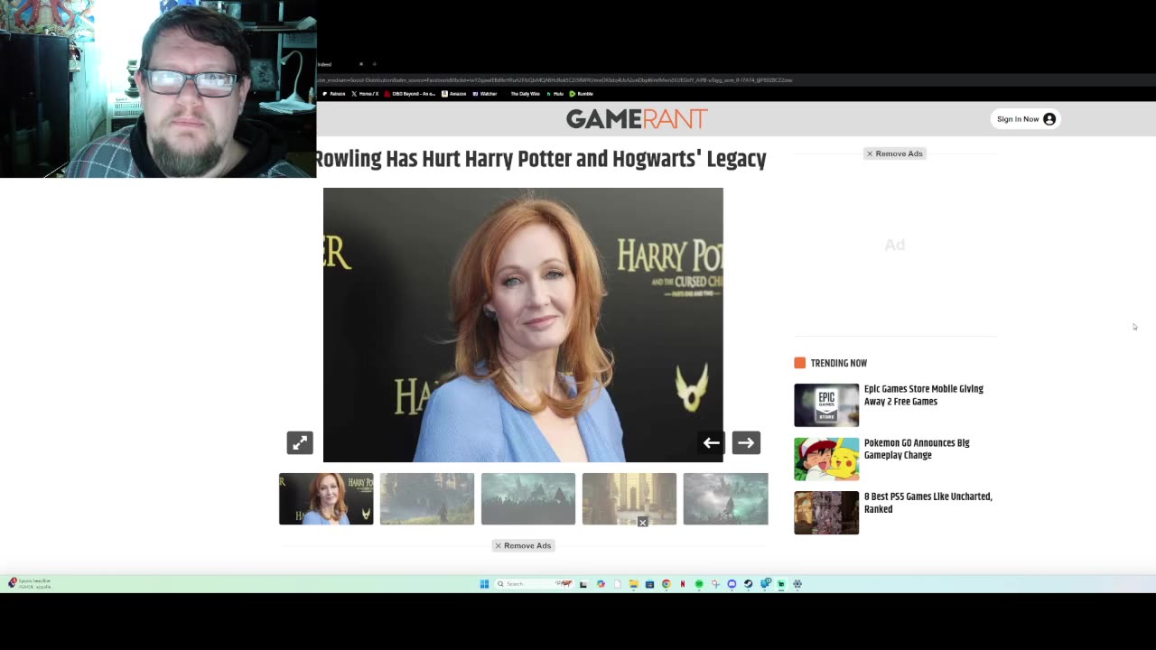Remove Ads link above sidebar ad
The image size is (1156, 650).
pos(894,153)
